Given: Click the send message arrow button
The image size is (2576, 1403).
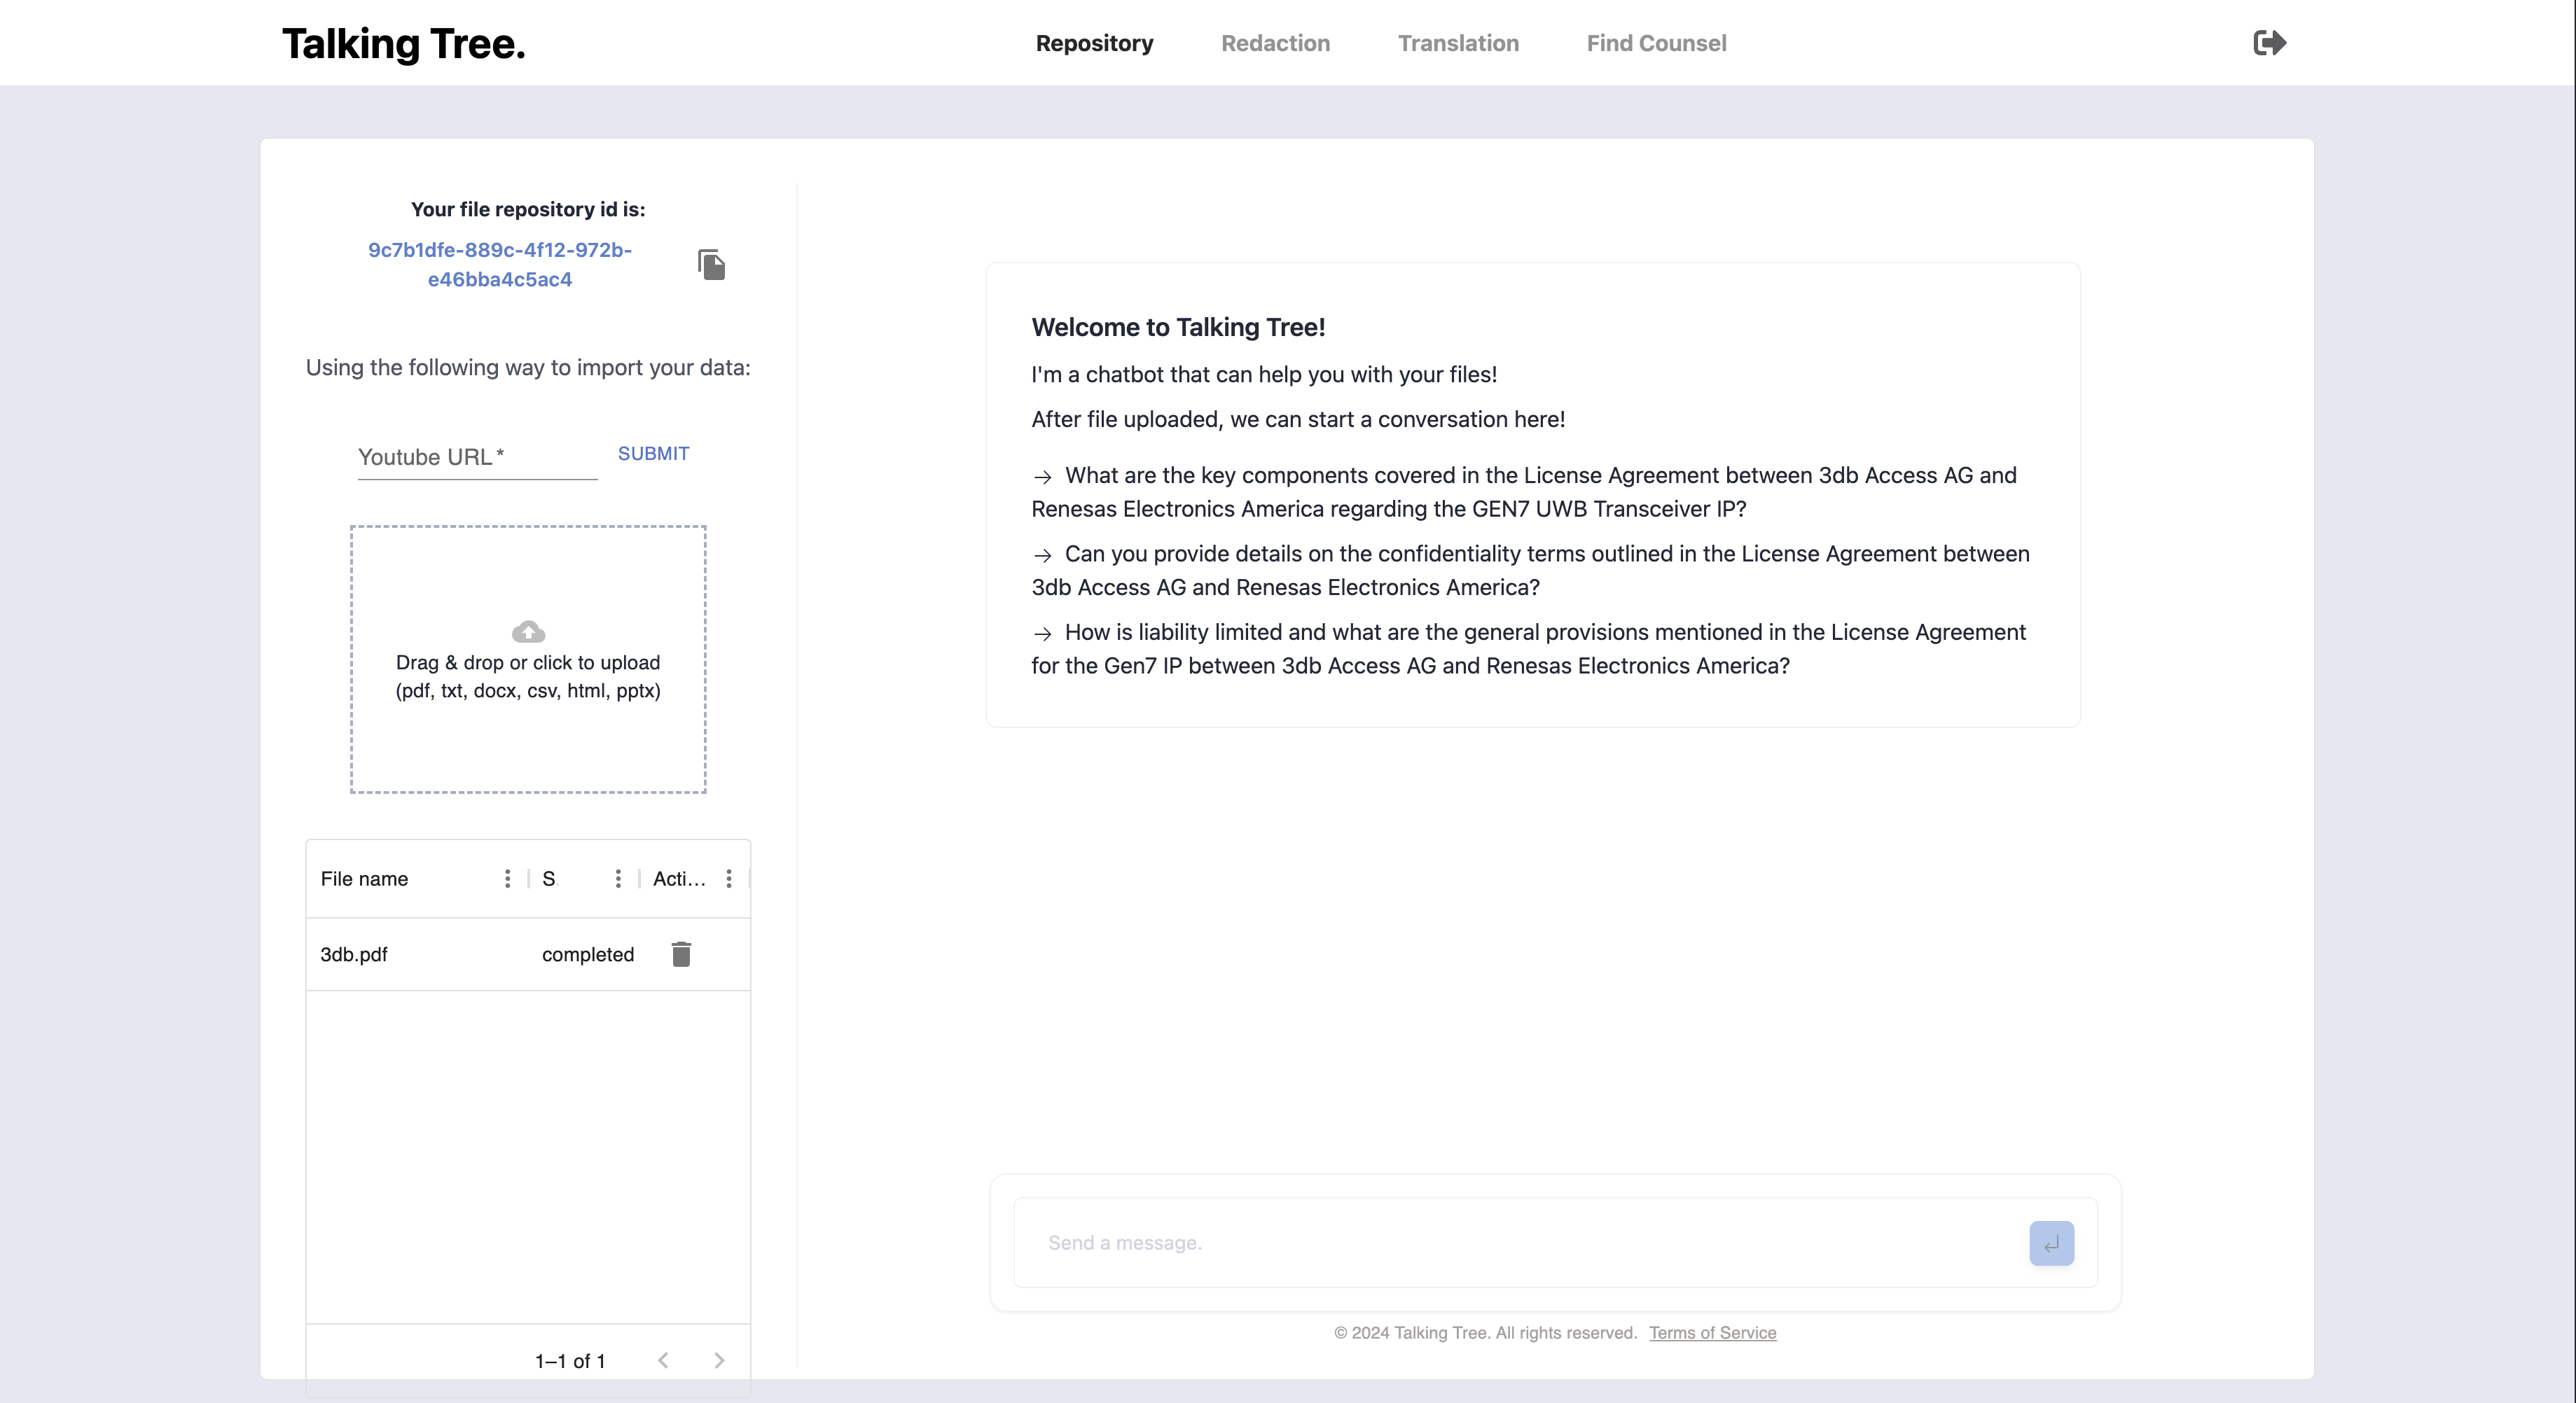Looking at the screenshot, I should point(2051,1243).
